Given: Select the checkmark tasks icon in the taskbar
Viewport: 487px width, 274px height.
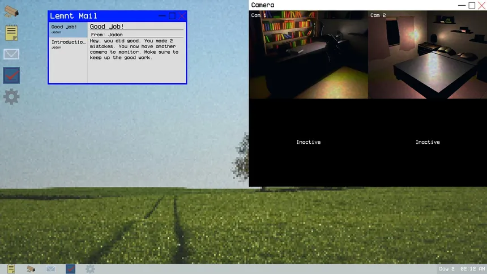Looking at the screenshot, I should (71, 269).
